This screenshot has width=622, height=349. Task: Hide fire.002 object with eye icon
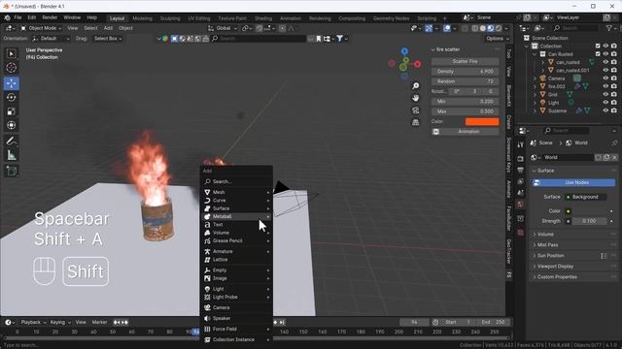pyautogui.click(x=605, y=86)
